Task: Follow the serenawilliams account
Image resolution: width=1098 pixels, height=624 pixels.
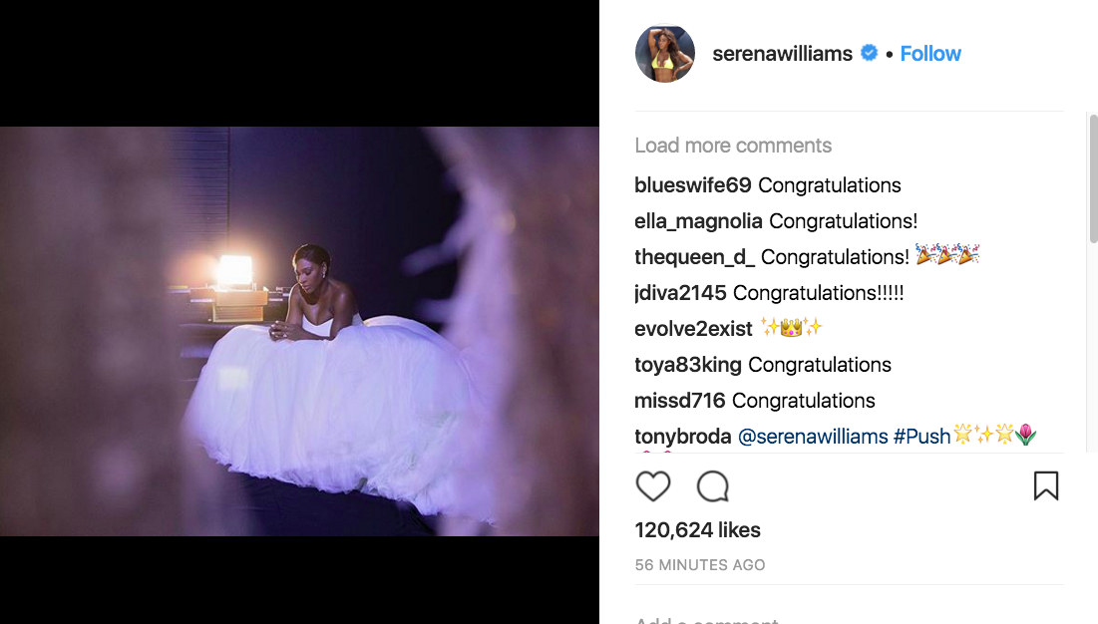Action: tap(930, 54)
